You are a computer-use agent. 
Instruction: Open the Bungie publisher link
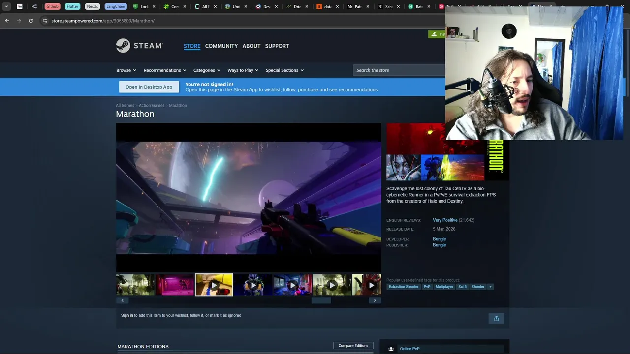click(x=440, y=245)
